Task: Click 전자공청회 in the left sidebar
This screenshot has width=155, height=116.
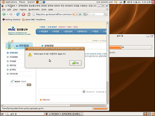Action: coord(14,57)
